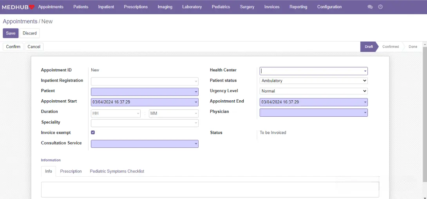The height and width of the screenshot is (199, 427).
Task: Open the clock activities icon
Action: [x=380, y=7]
